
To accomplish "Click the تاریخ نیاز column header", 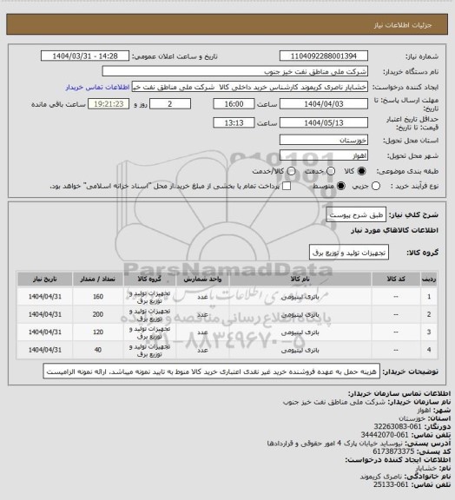I will tap(44, 279).
